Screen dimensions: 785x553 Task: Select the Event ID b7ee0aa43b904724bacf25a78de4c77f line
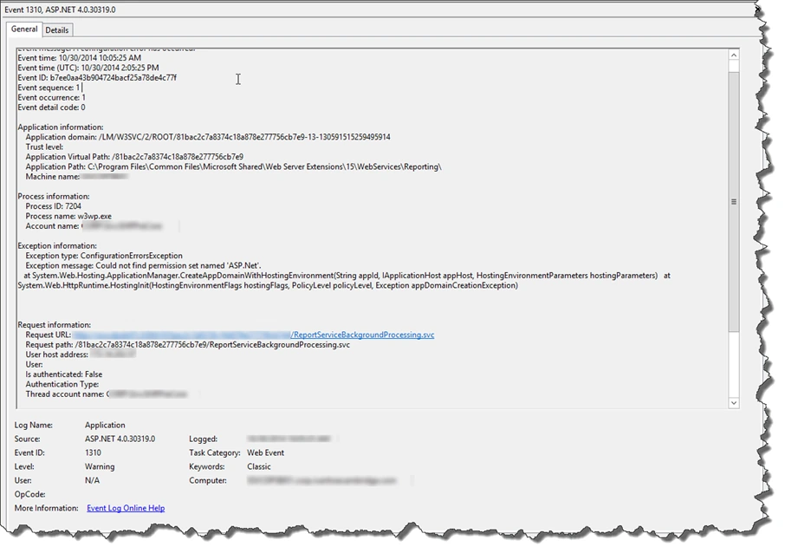[x=97, y=78]
